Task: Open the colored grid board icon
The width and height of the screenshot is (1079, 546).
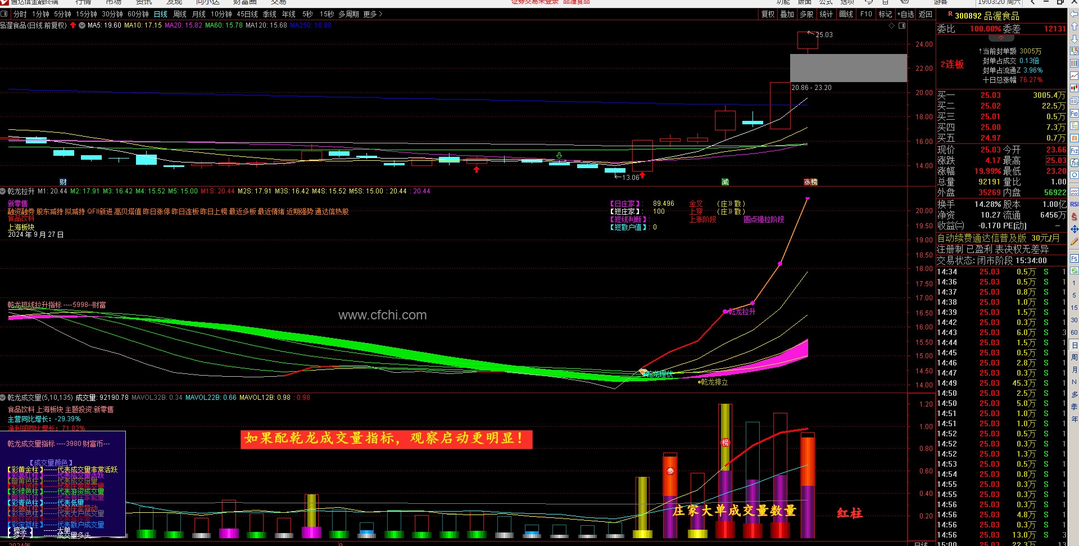Action: coord(1074,64)
